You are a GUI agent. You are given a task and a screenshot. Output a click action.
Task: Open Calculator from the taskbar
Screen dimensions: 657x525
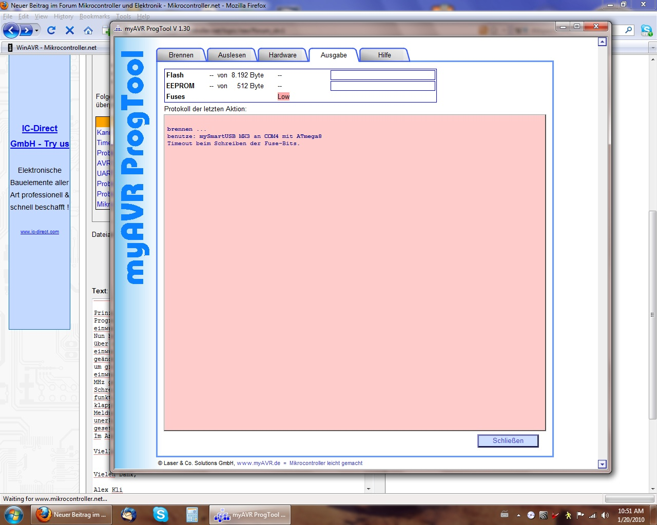pyautogui.click(x=192, y=515)
